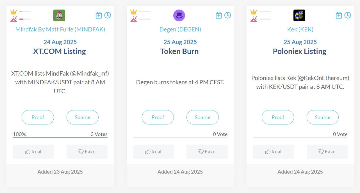Click the Degen purple hat logo
The width and height of the screenshot is (360, 193).
179,15
